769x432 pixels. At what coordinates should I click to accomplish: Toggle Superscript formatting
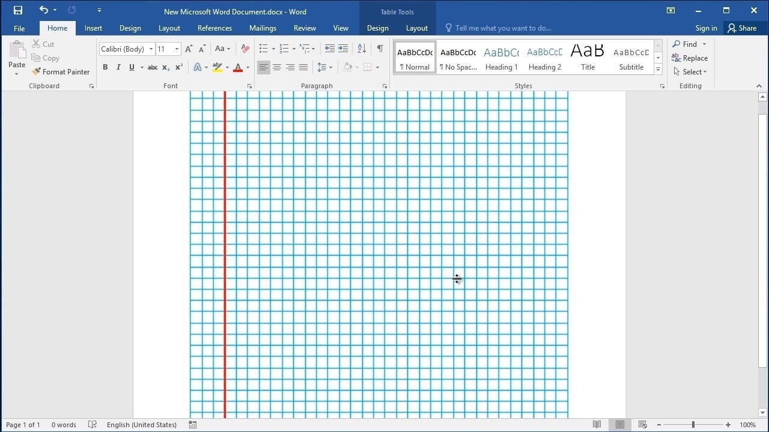coord(179,67)
